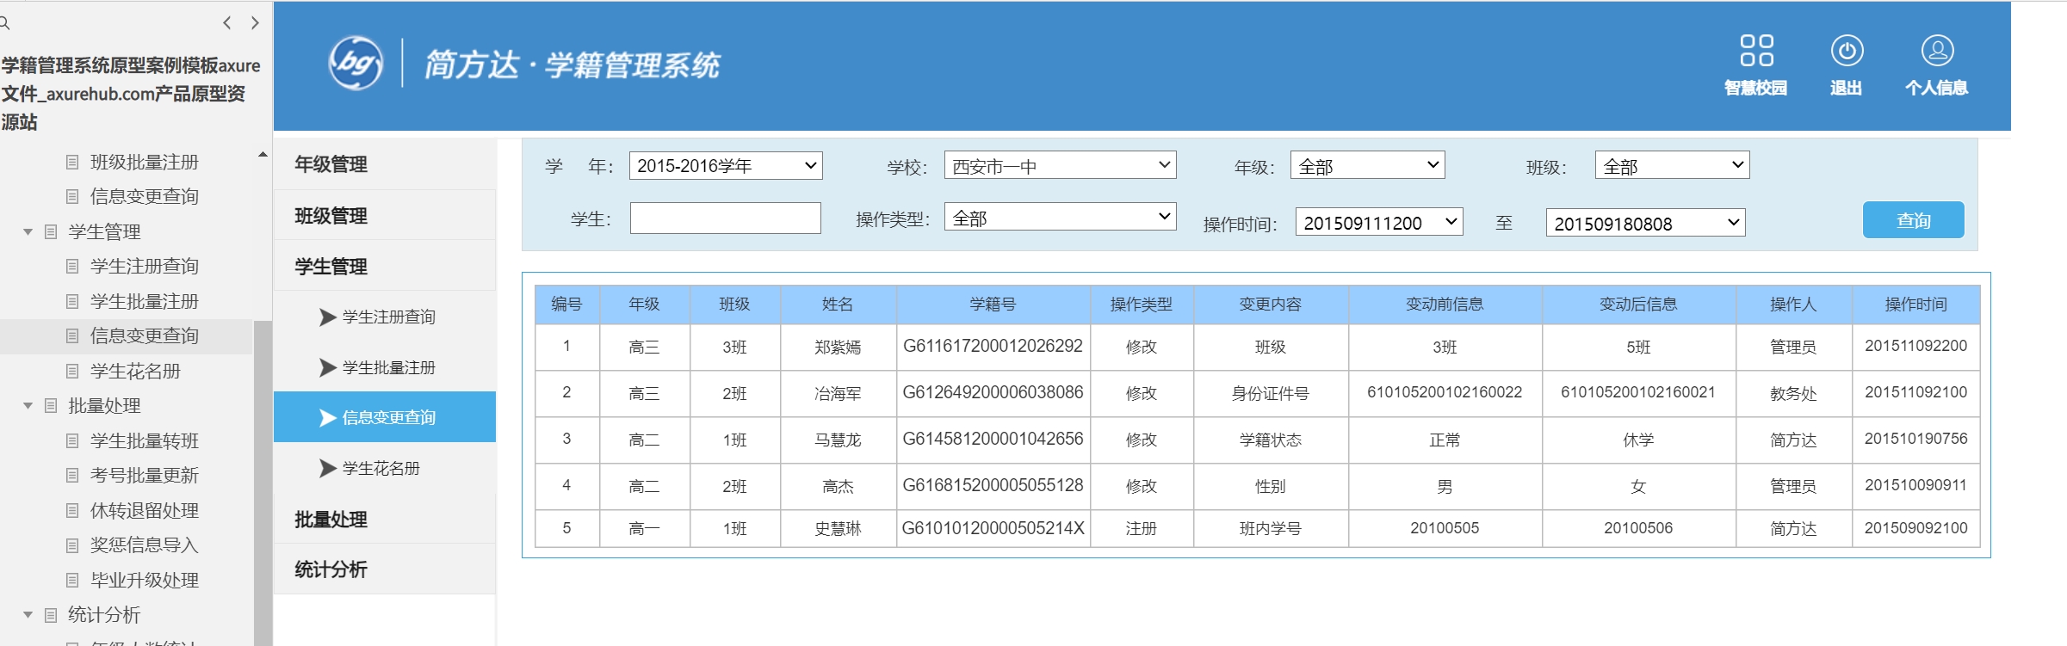
Task: Click the 退出 power icon
Action: pos(1847,51)
